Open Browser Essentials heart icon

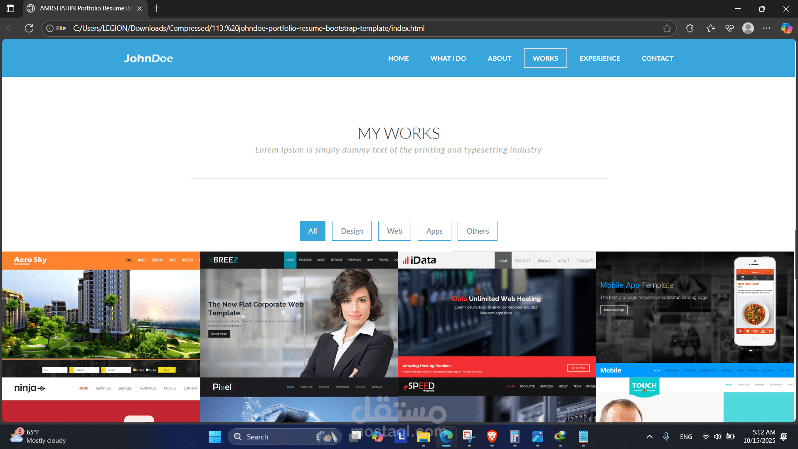coord(729,28)
